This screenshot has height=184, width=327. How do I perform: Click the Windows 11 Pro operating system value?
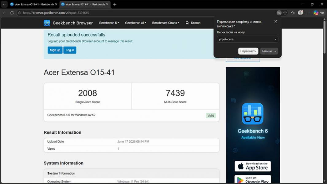point(133,182)
